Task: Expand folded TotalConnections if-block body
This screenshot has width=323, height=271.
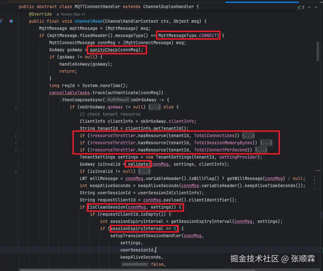Action: coord(248,135)
